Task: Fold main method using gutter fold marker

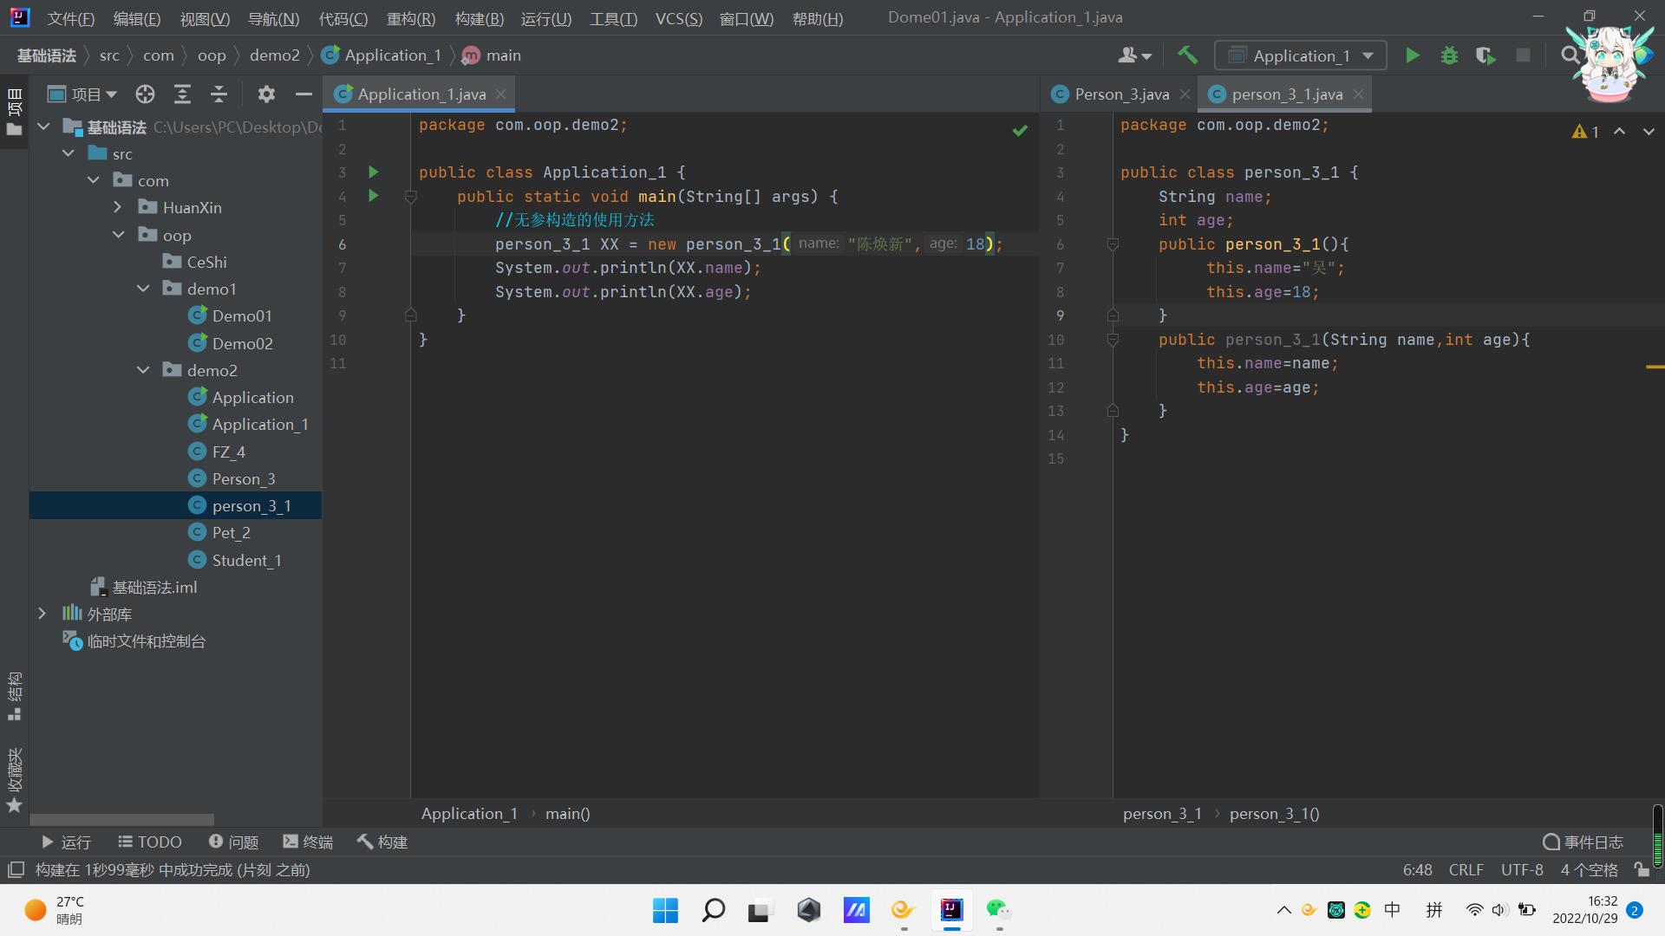Action: coord(411,198)
